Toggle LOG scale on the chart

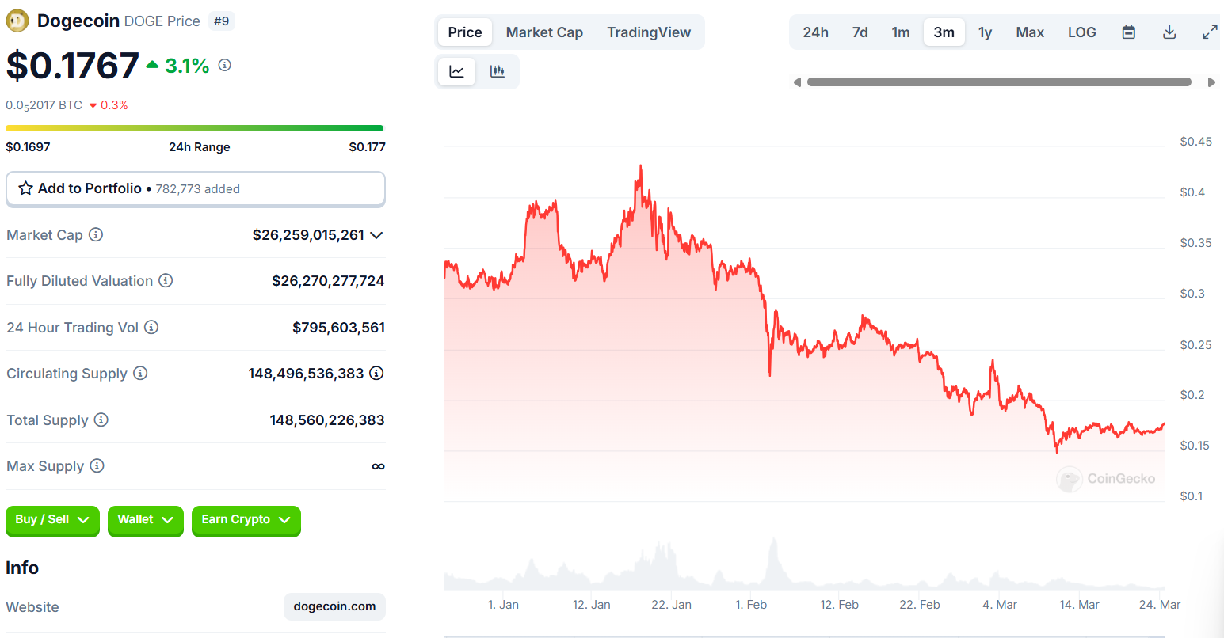[x=1081, y=32]
